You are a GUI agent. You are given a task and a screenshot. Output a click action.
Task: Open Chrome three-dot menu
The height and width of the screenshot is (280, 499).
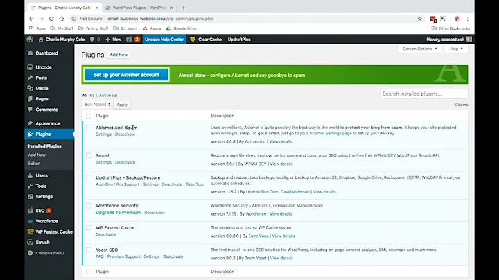[x=468, y=19]
